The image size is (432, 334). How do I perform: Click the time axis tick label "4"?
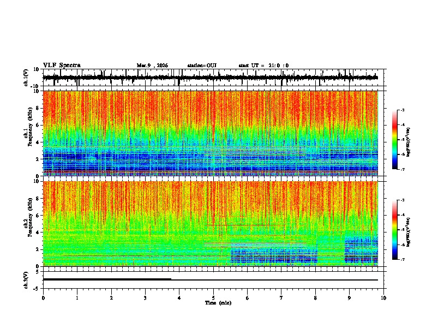coord(179,298)
